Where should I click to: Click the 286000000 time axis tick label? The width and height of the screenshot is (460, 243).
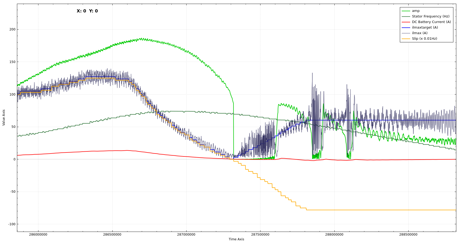pos(38,235)
